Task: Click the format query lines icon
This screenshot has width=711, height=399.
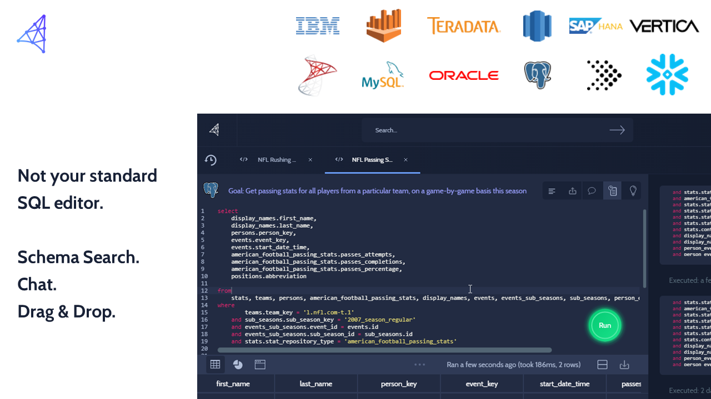Action: (552, 191)
